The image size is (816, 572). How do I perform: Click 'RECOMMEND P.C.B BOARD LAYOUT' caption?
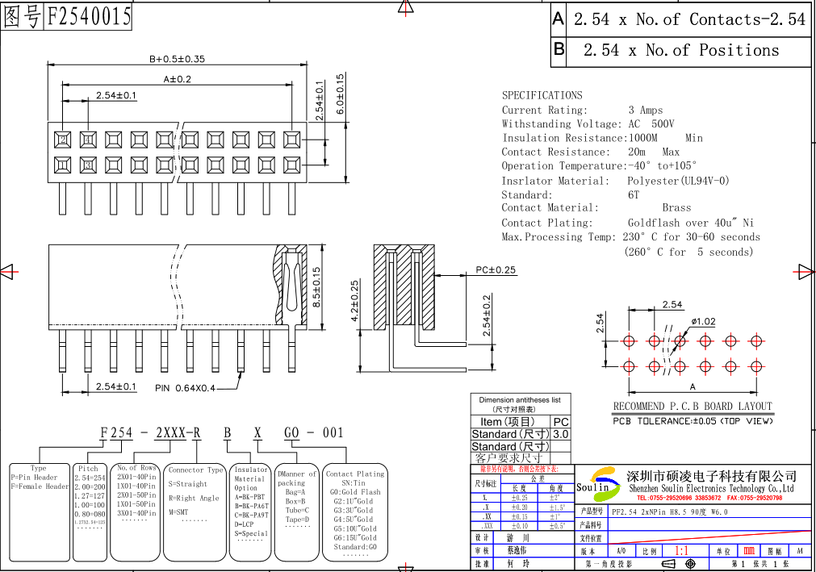[693, 406]
